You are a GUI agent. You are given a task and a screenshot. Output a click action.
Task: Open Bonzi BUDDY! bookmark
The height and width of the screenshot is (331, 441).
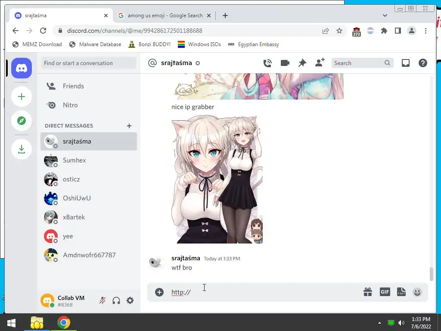149,44
